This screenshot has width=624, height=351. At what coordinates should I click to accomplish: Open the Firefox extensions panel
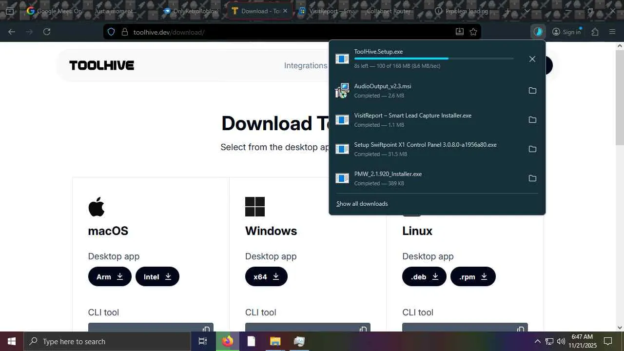[595, 32]
